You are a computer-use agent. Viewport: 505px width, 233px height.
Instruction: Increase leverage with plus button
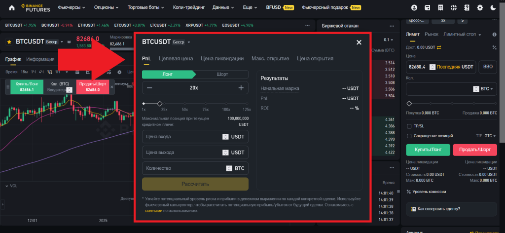(241, 88)
